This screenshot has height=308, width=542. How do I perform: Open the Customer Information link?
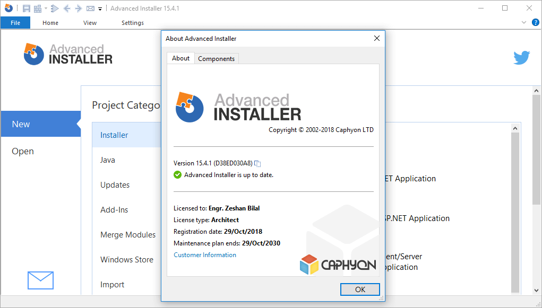coord(205,255)
